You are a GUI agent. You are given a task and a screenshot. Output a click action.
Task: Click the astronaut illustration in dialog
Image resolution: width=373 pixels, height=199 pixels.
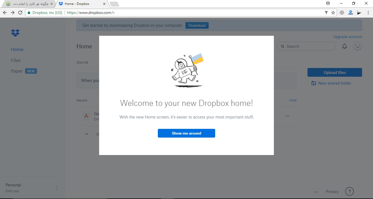187,70
